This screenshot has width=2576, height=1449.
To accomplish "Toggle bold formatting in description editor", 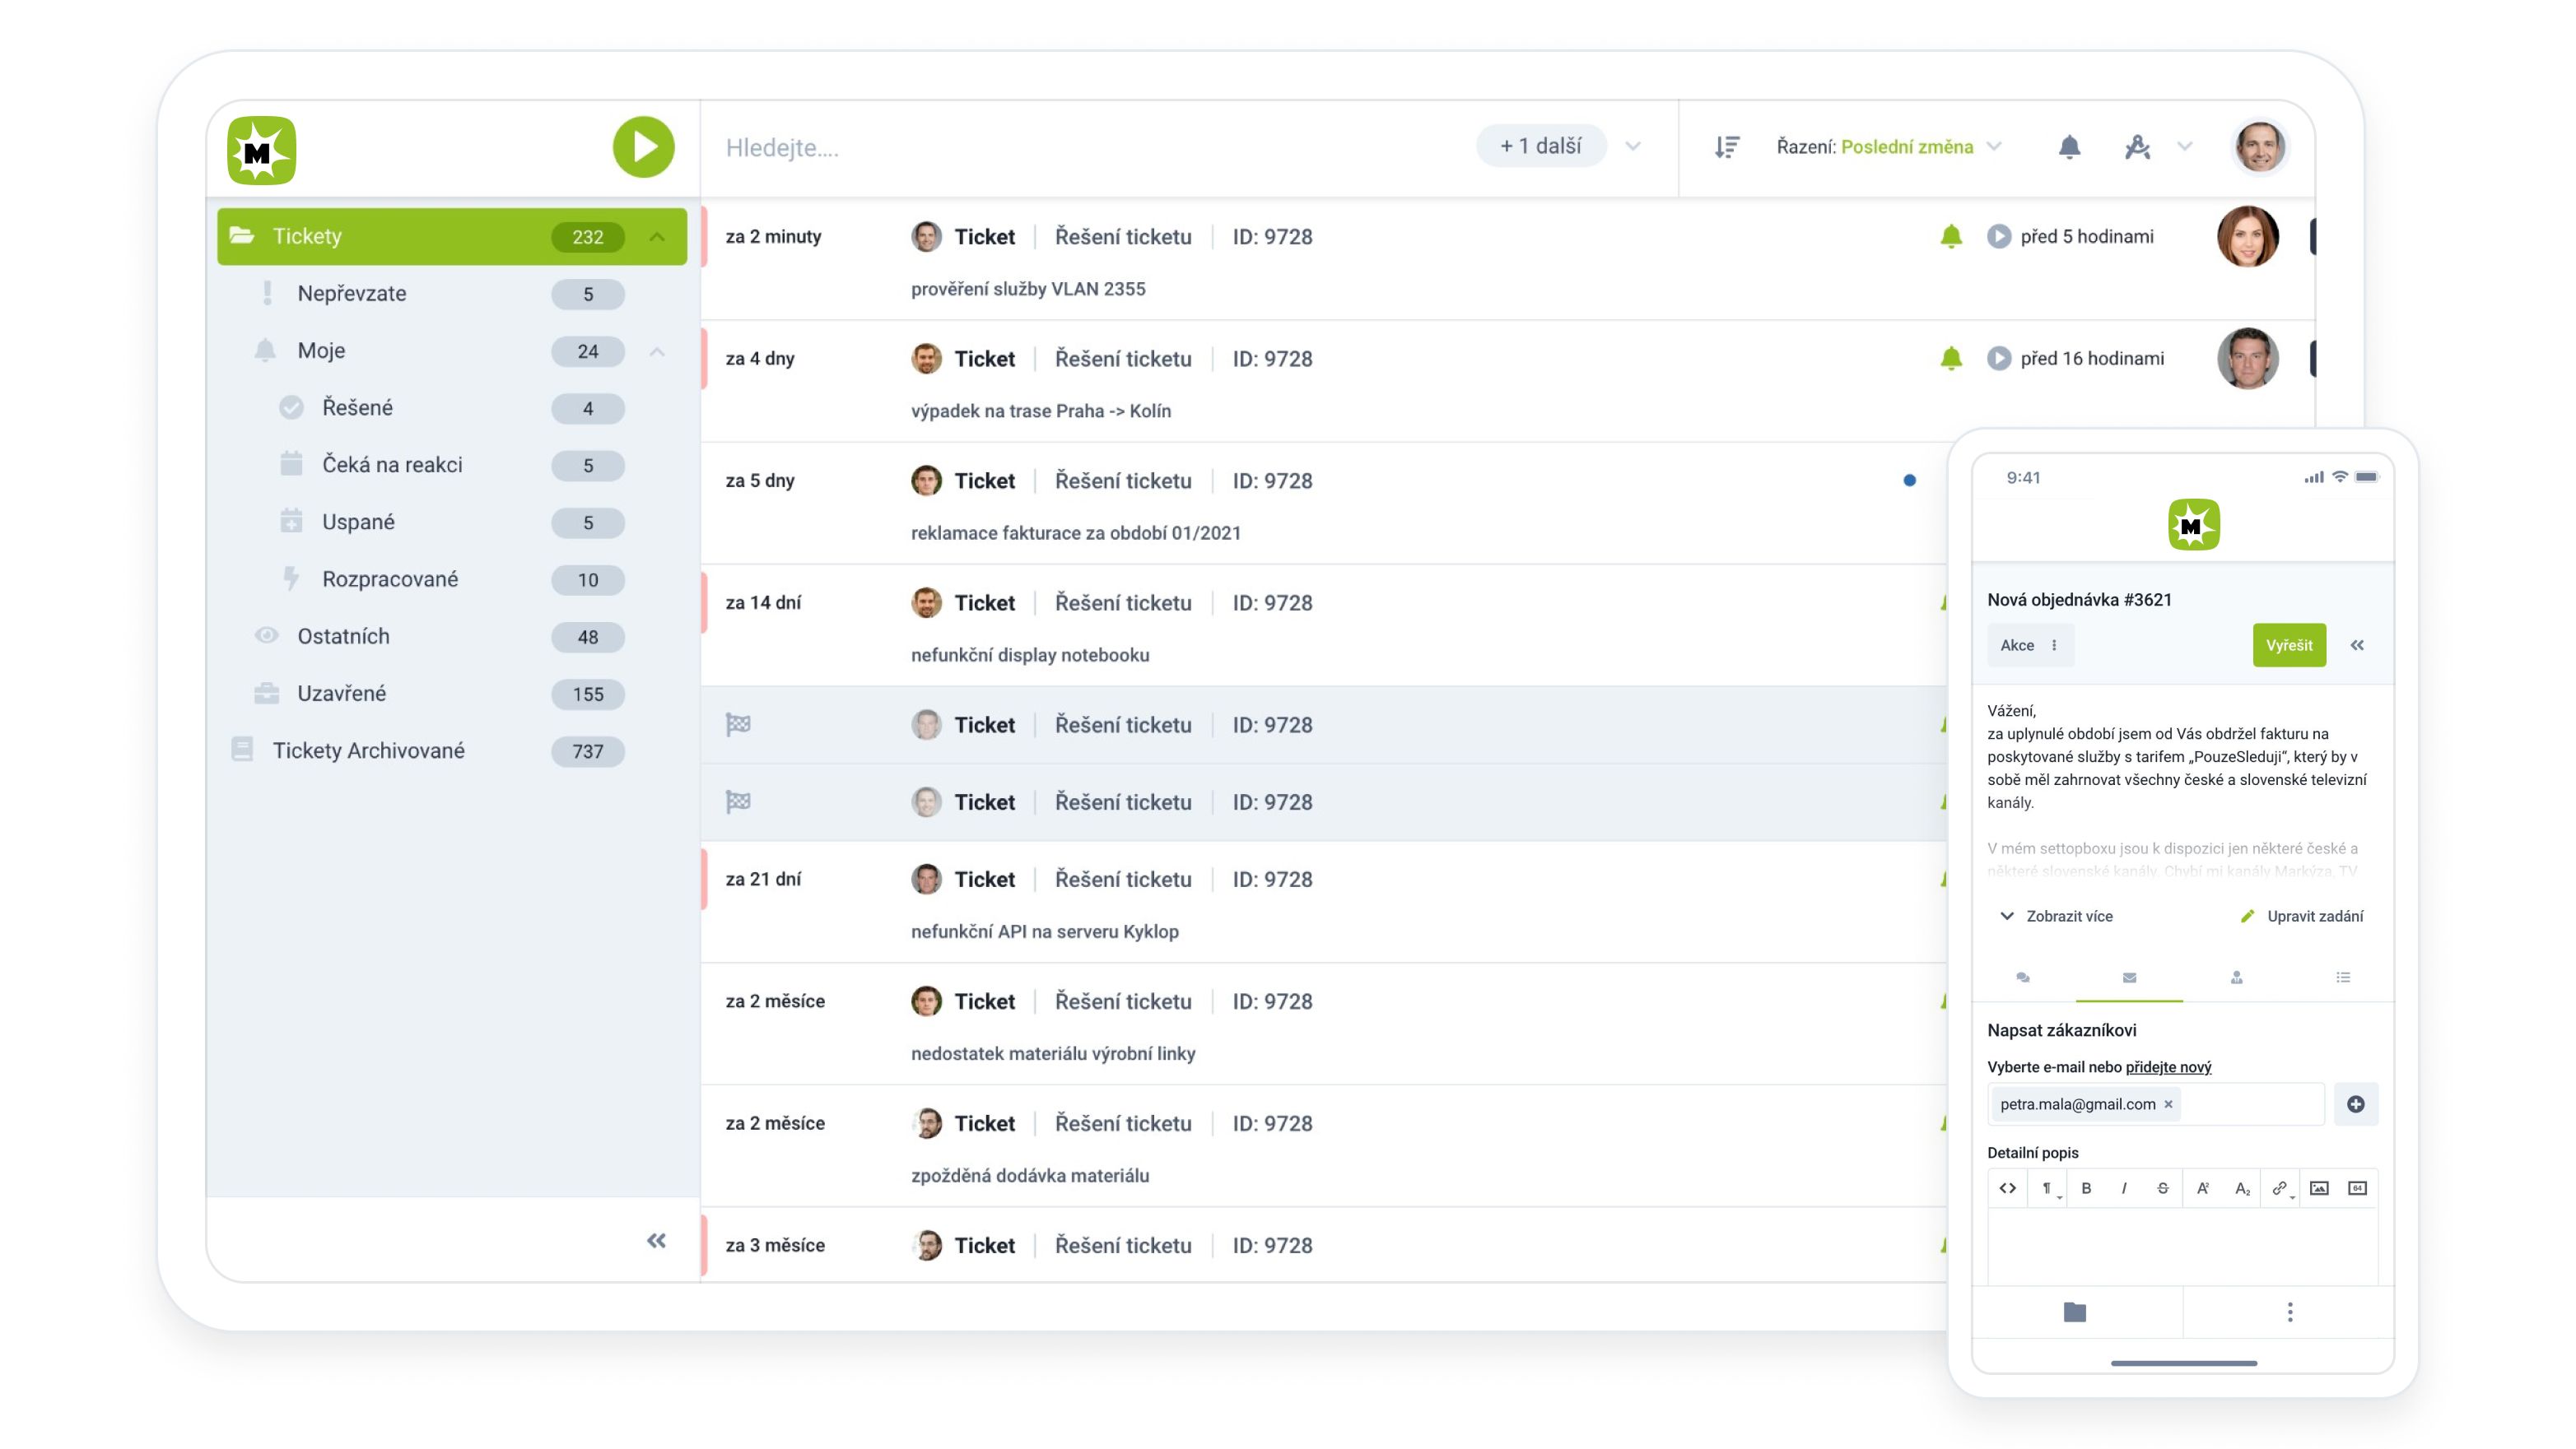I will click(2086, 1188).
